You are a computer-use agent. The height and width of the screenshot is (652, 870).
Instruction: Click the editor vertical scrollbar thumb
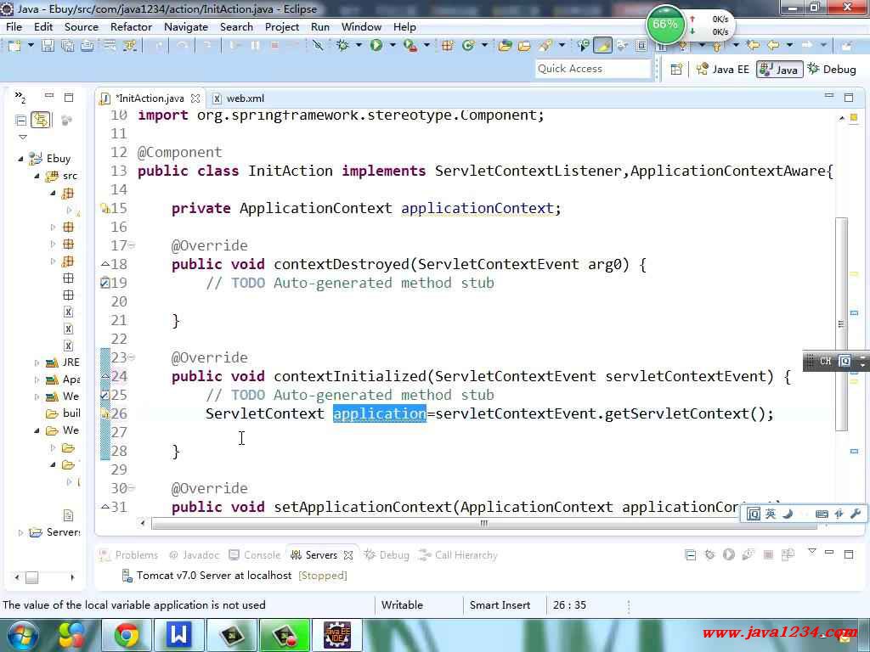click(x=841, y=323)
